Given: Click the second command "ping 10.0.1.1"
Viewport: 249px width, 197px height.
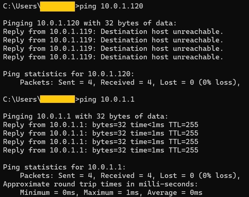Looking at the screenshot, I should pyautogui.click(x=107, y=100).
